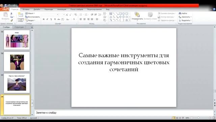216x122 pixels.
Task: Switch to the Вставка ribbon tab
Action: (26, 9)
